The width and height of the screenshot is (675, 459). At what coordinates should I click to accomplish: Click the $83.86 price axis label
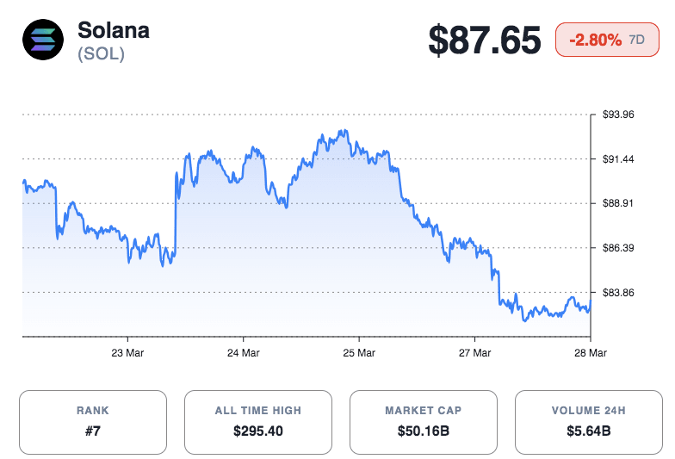(617, 293)
